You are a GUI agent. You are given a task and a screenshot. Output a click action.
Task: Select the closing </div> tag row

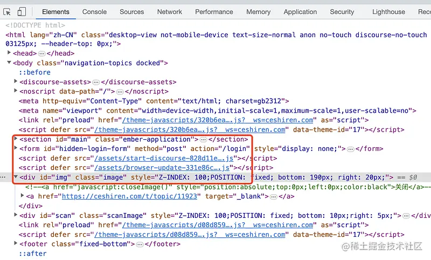coord(31,206)
